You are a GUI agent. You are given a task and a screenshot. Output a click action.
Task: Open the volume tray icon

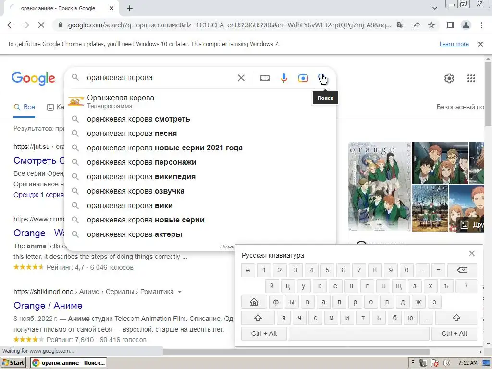pos(446,363)
